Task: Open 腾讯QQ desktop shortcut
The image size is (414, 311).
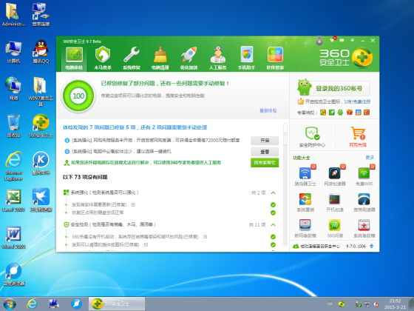Action: click(x=41, y=52)
